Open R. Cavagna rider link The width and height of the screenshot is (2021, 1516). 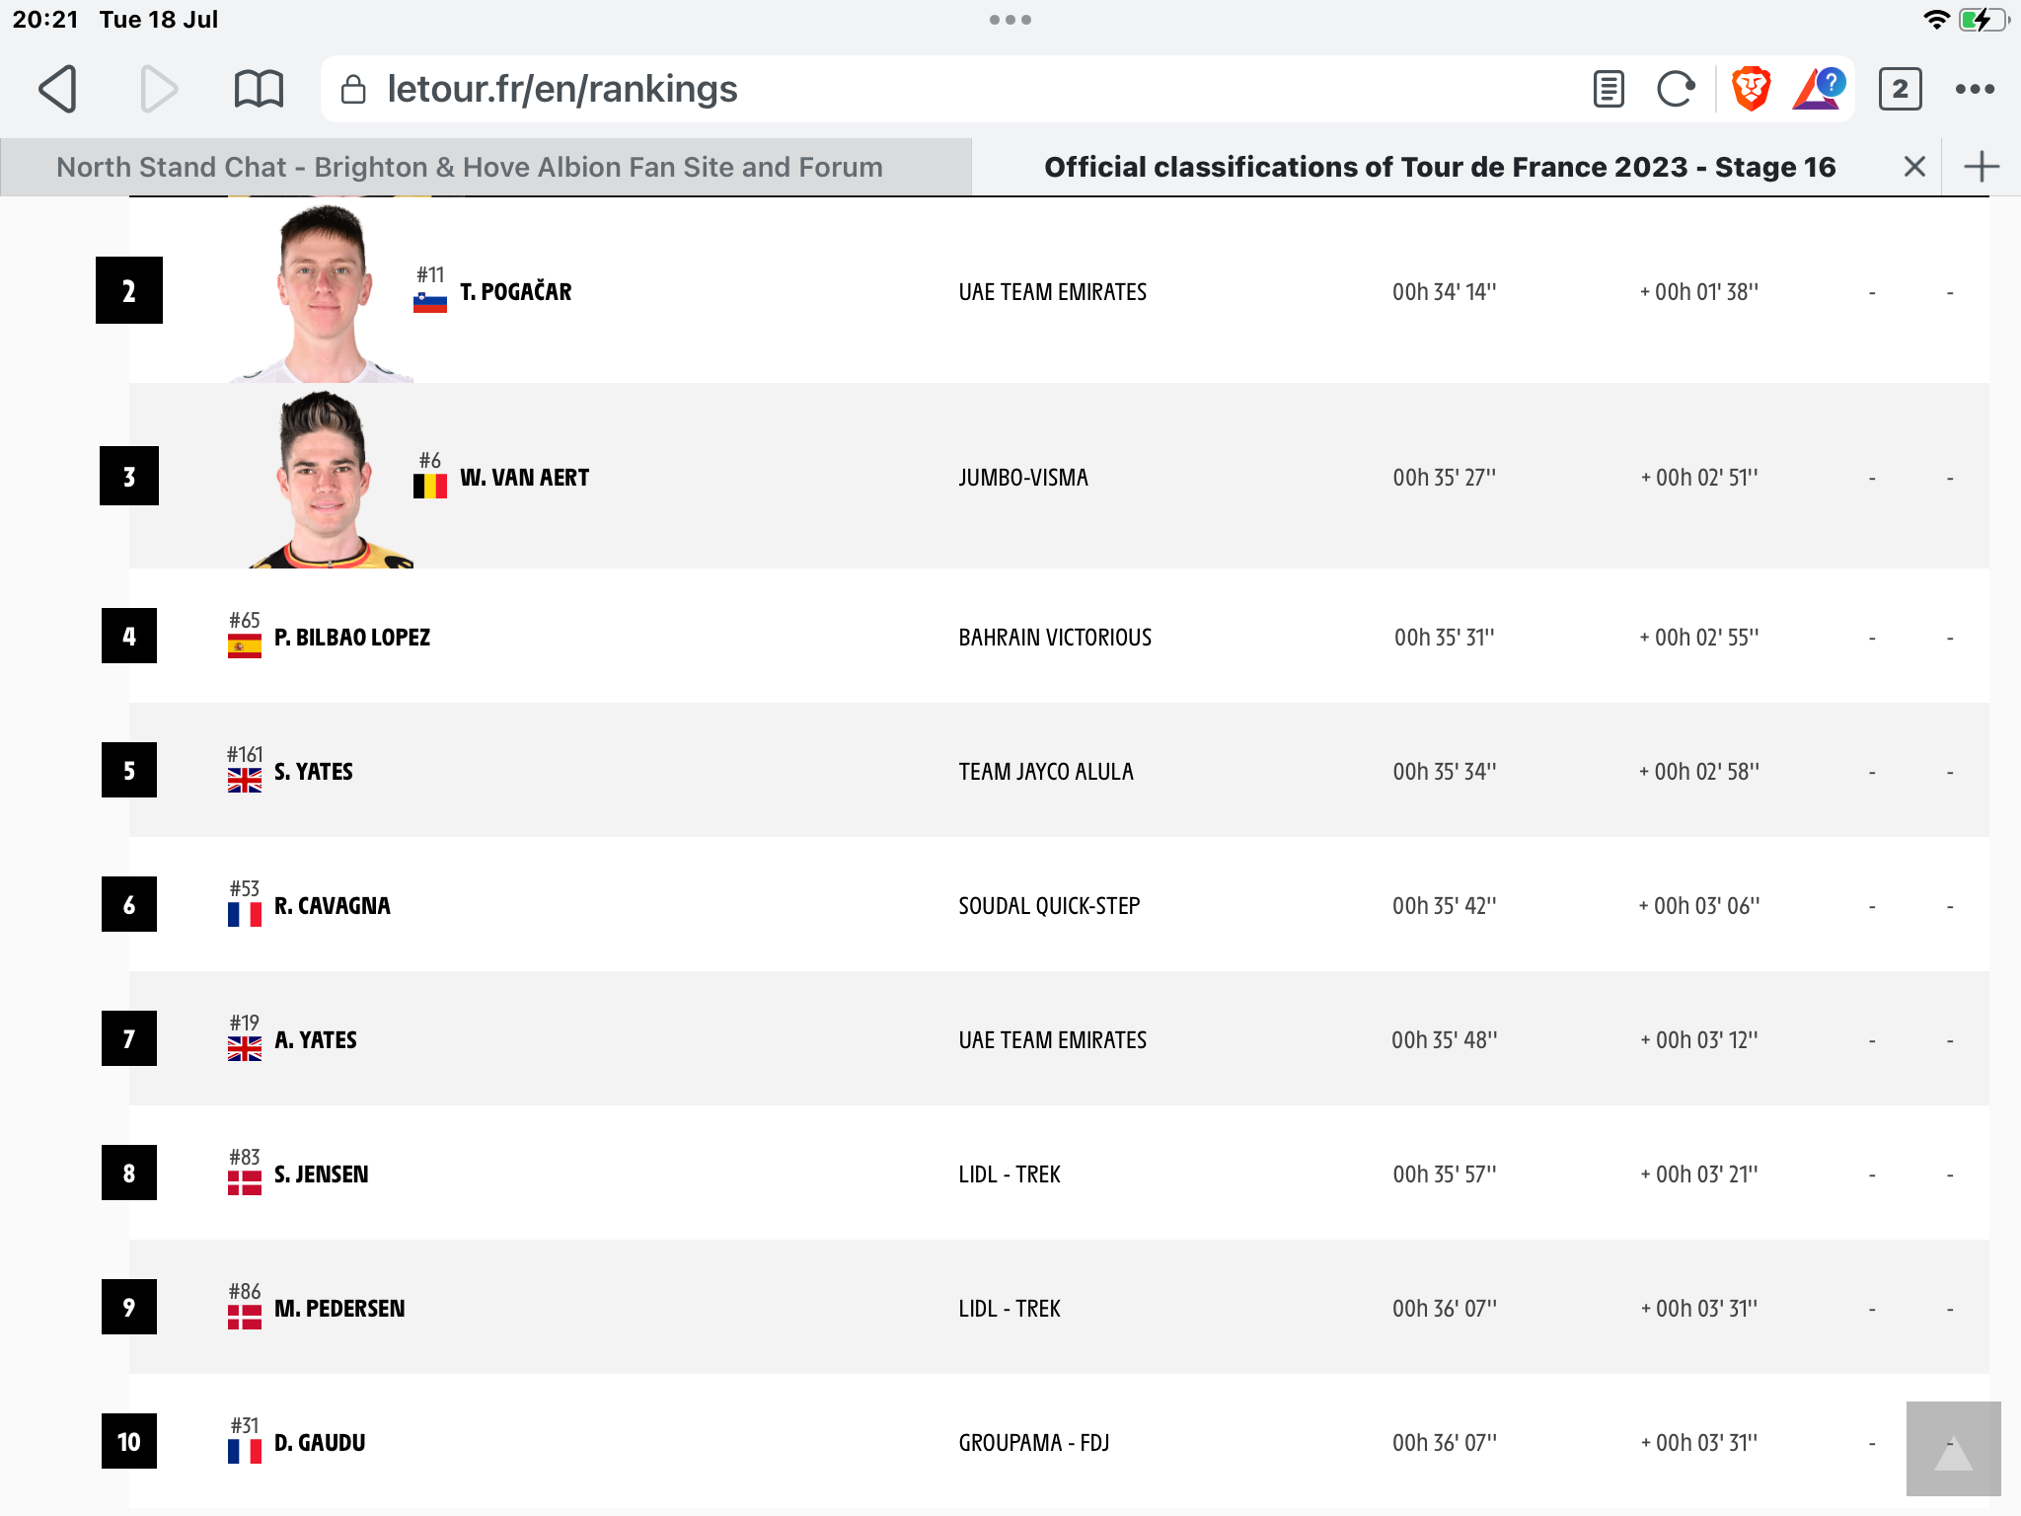pyautogui.click(x=332, y=906)
